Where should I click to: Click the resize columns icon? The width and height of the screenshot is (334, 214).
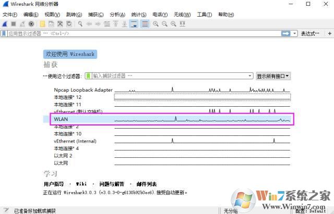pos(182,24)
